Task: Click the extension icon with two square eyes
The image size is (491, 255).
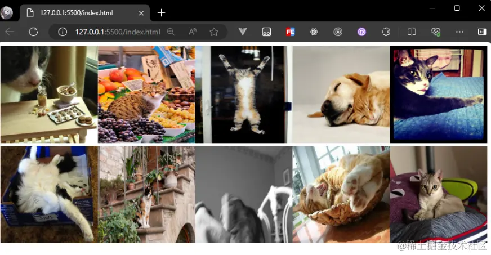Action: click(266, 32)
